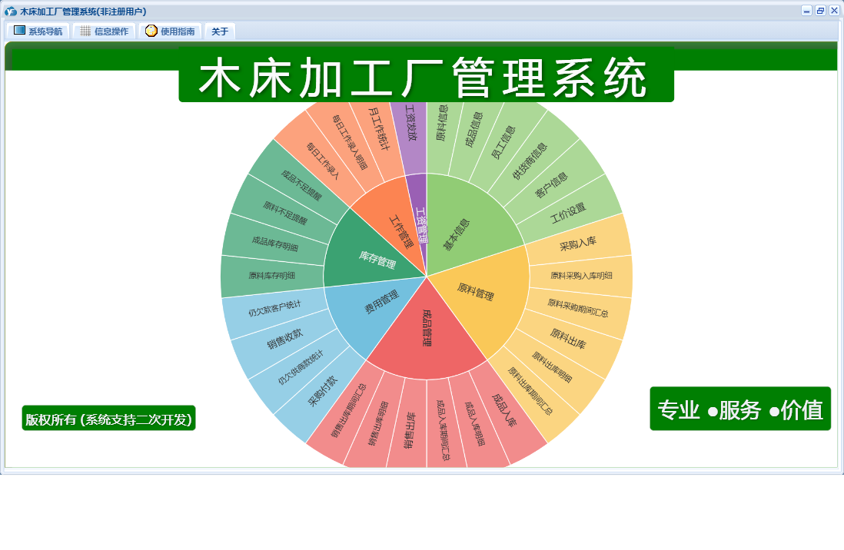The width and height of the screenshot is (844, 550).
Task: Open the 工价设置 segment
Action: (568, 212)
